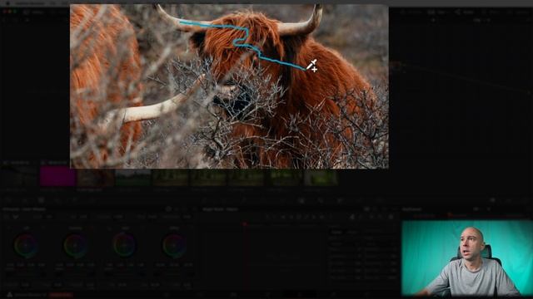Open the Media page icon
Screen dimensions: 533x299
pyautogui.click(x=167, y=295)
